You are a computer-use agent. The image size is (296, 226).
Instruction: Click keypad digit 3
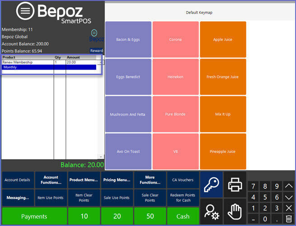[x=277, y=208]
